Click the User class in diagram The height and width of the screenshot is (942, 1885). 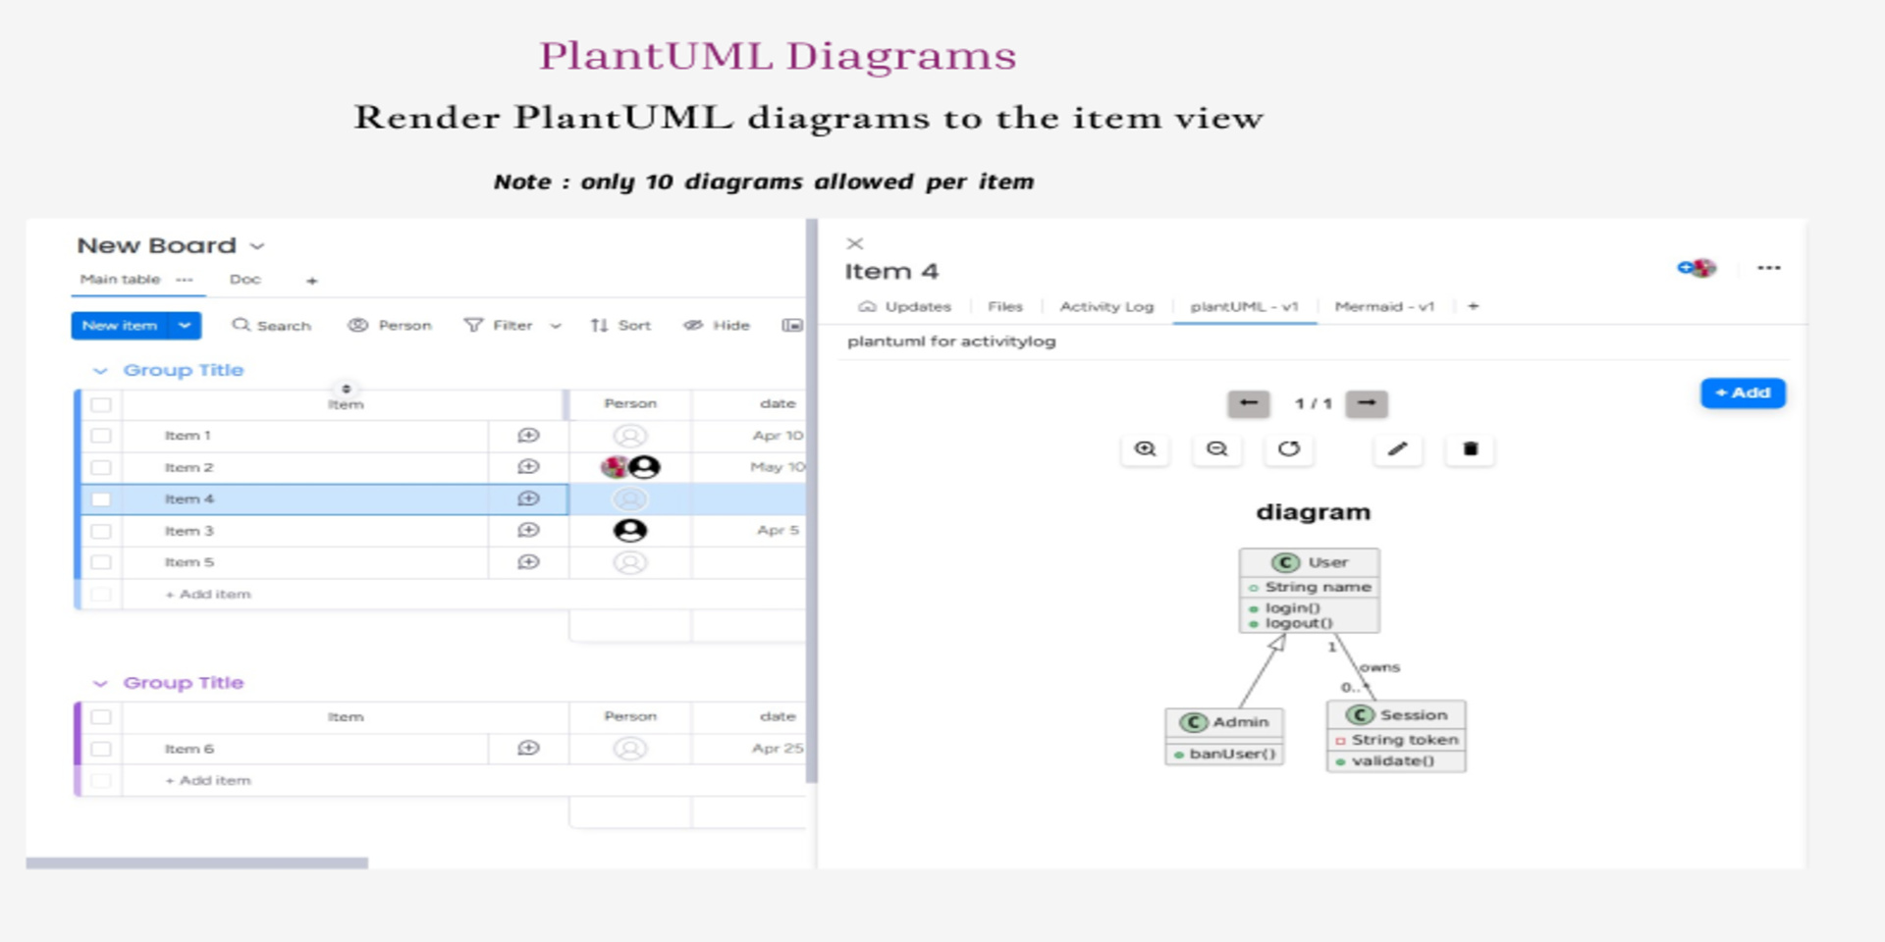pyautogui.click(x=1310, y=591)
